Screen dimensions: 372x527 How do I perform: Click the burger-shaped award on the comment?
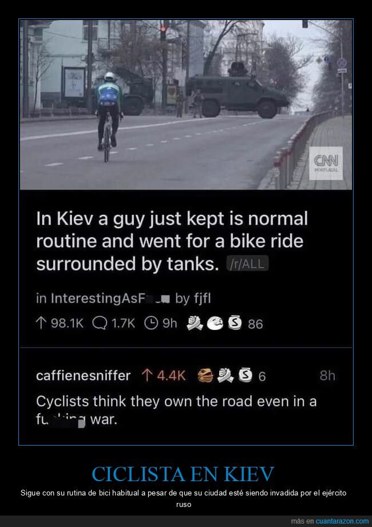click(205, 375)
